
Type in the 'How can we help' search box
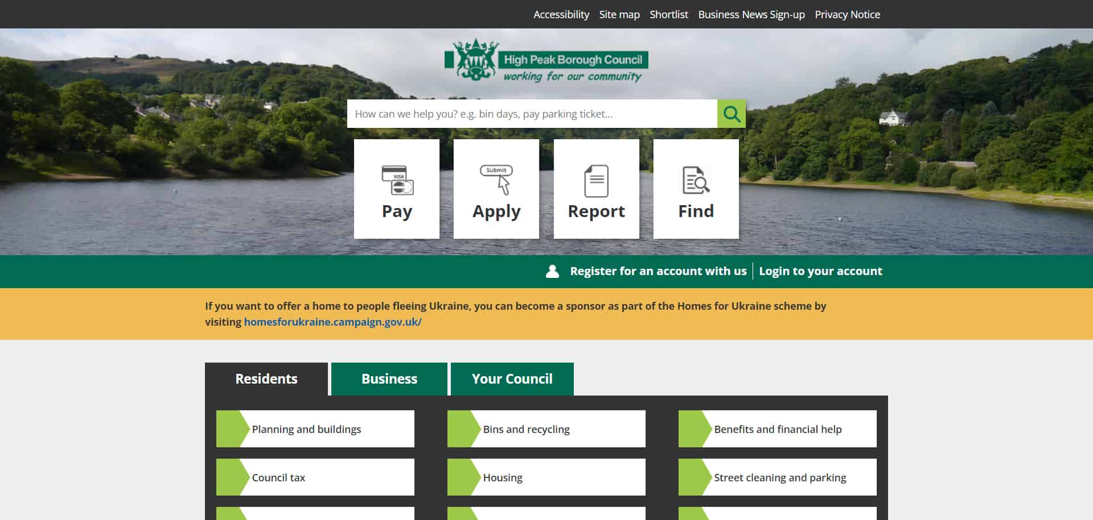pos(532,114)
